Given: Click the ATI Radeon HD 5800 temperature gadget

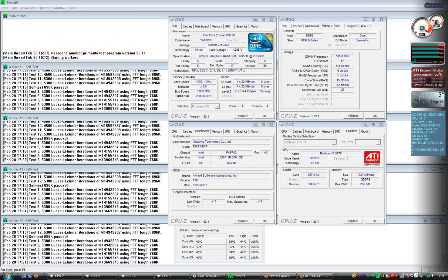Looking at the screenshot, I should (x=428, y=78).
